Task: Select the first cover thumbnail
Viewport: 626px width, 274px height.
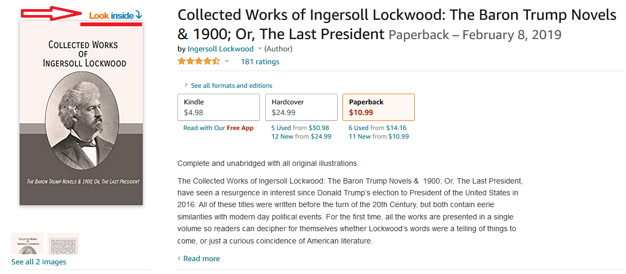Action: (x=27, y=243)
